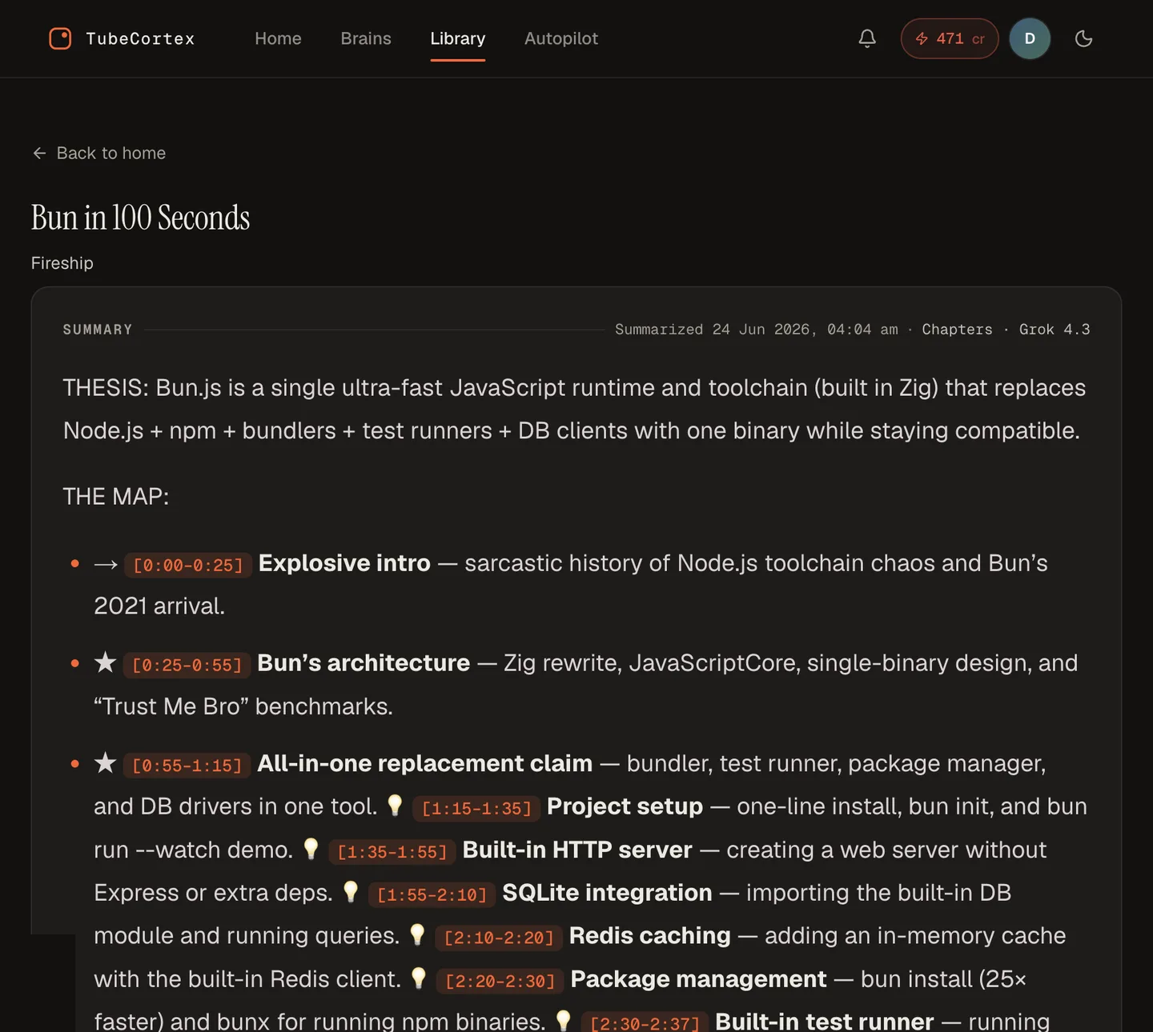Click the star icon beside Bun's architecture
The height and width of the screenshot is (1032, 1153).
pos(106,662)
